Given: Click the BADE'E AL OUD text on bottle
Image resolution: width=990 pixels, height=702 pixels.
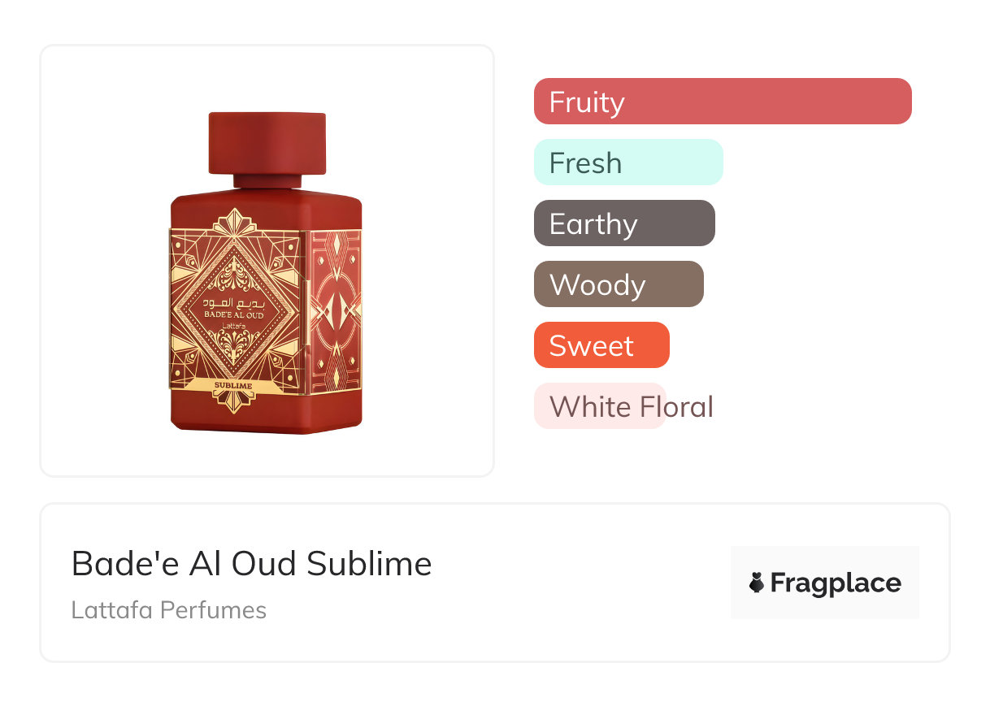Looking at the screenshot, I should point(234,315).
